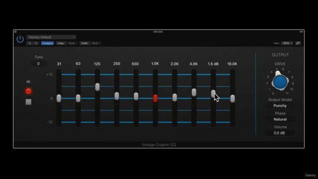Image resolution: width=318 pixels, height=179 pixels.
Task: Open the View 150% size dropdown
Action: coord(287,43)
